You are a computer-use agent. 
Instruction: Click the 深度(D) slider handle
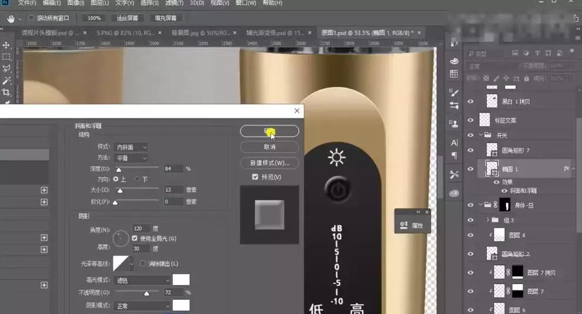[x=119, y=170]
